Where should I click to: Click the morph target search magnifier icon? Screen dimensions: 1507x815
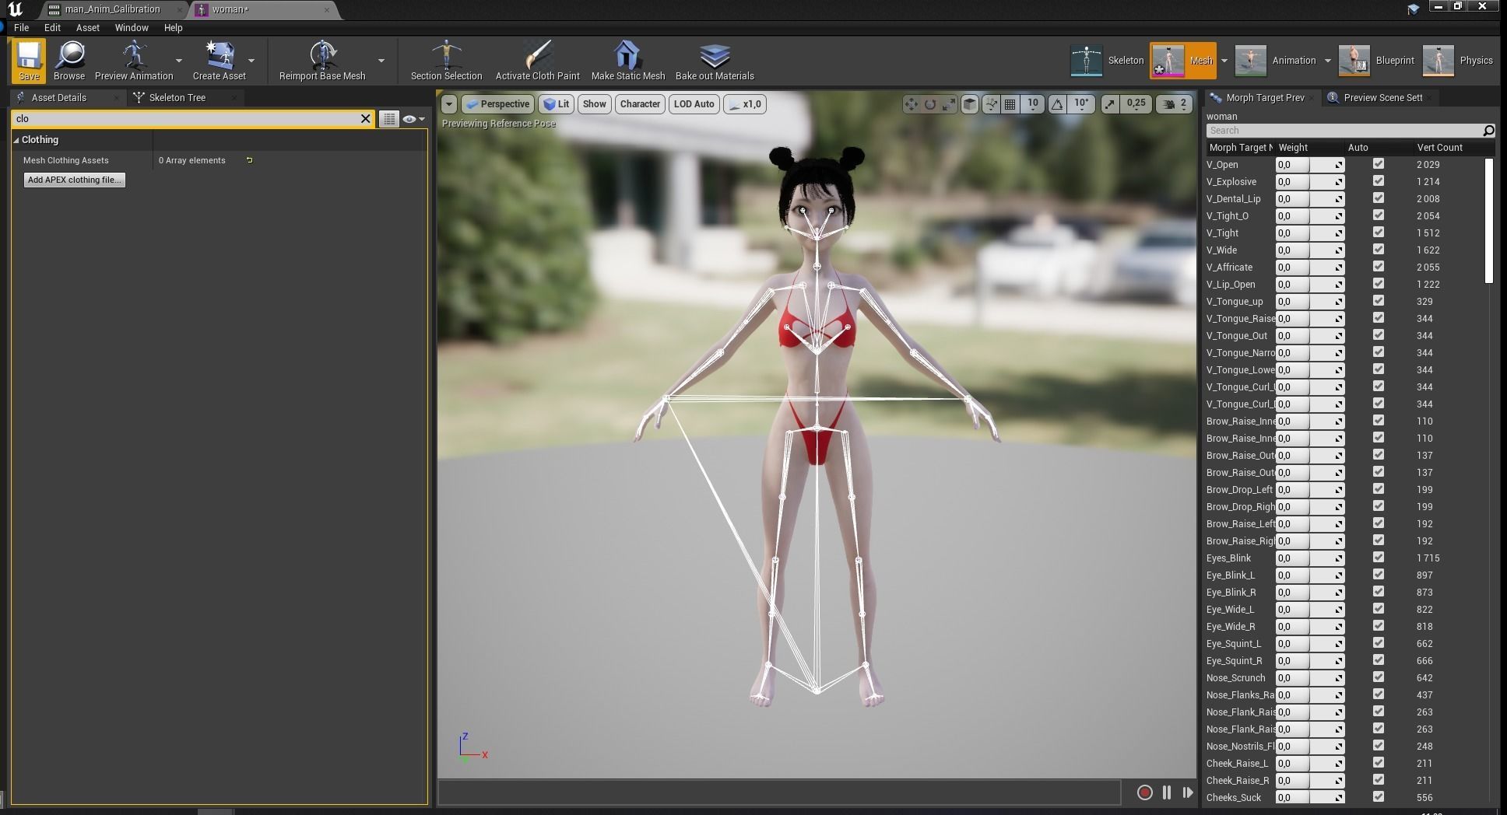tap(1488, 131)
